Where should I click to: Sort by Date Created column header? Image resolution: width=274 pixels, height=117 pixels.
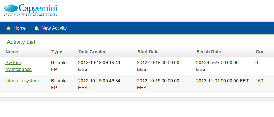point(92,52)
